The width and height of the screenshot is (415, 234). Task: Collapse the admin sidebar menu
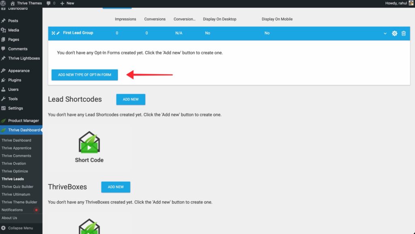[x=17, y=228]
